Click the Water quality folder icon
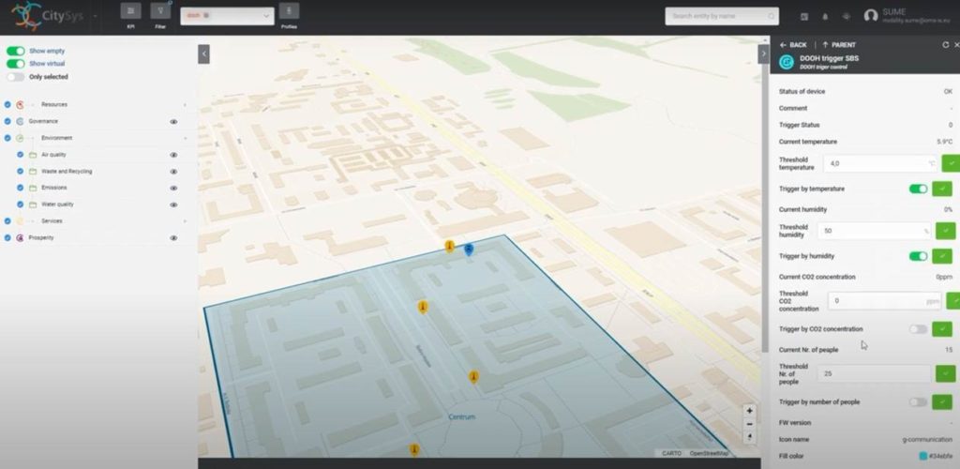Viewport: 960px width, 469px height. coord(33,204)
